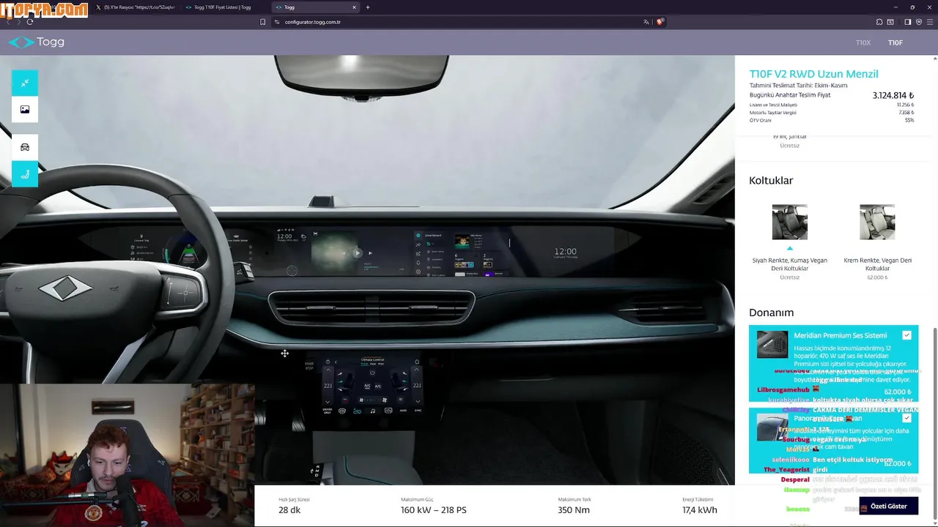This screenshot has height=527, width=938.
Task: Open a new browser tab
Action: 368,7
